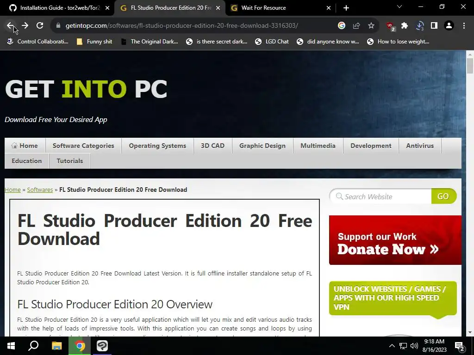Click the GO search button

click(x=443, y=196)
